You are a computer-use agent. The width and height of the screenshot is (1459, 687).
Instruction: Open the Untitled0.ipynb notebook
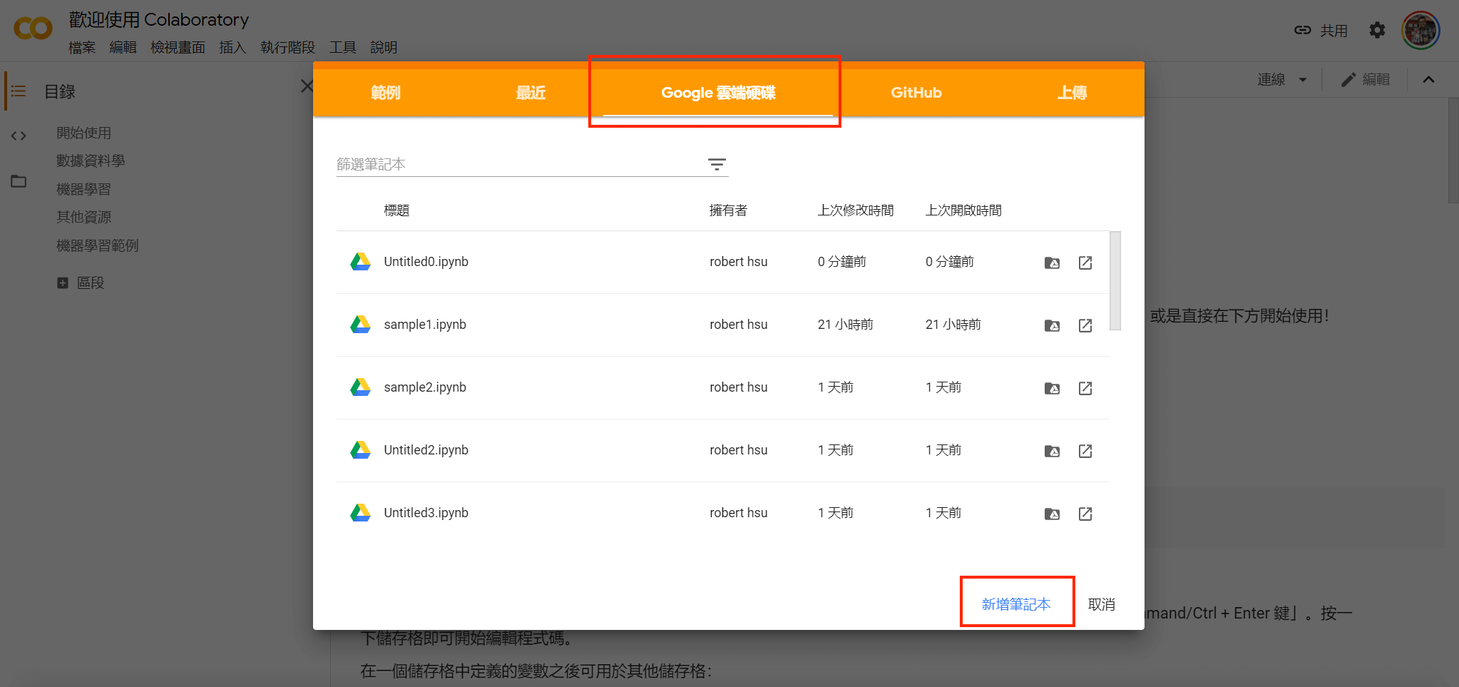click(426, 262)
